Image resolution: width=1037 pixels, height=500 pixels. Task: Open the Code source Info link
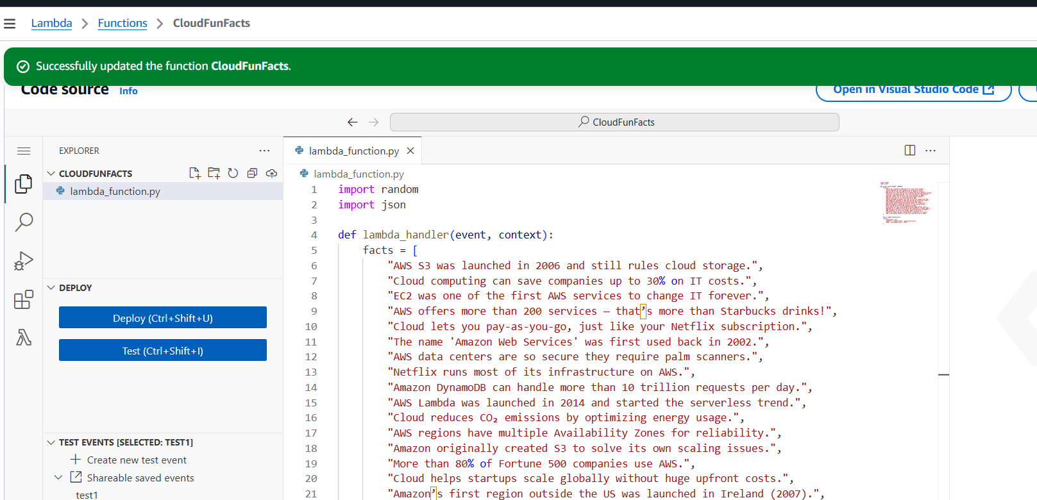128,91
